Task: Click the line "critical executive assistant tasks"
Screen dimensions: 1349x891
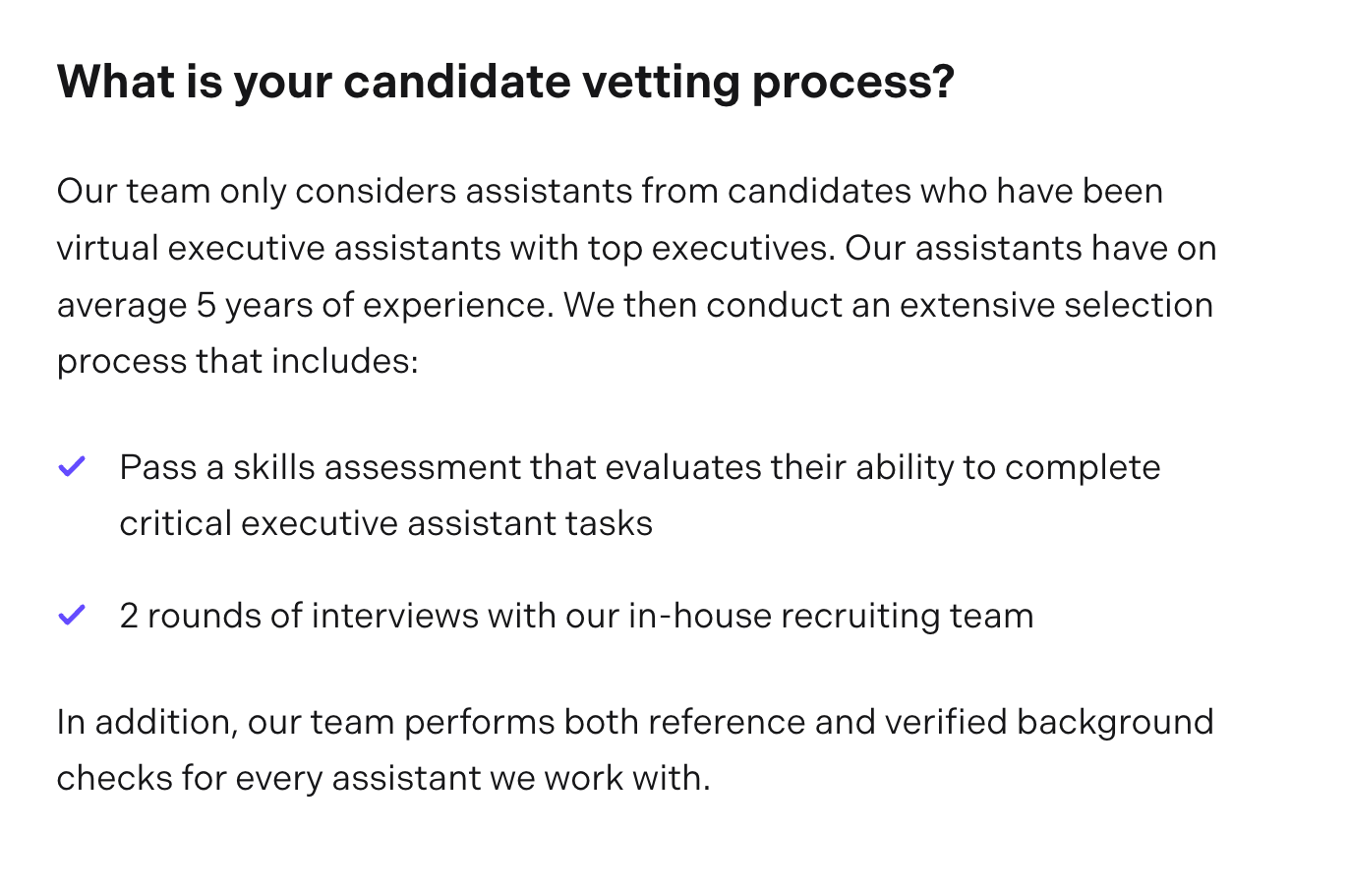Action: (x=385, y=523)
